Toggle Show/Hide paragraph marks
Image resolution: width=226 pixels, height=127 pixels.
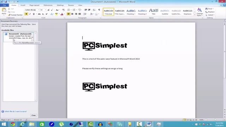tap(99, 10)
